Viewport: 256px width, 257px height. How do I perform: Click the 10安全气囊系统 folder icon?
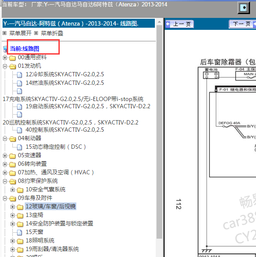click(x=20, y=190)
